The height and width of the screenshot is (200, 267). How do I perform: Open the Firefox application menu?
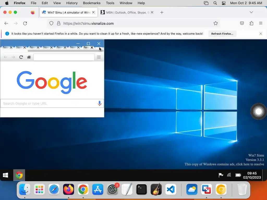tap(261, 23)
